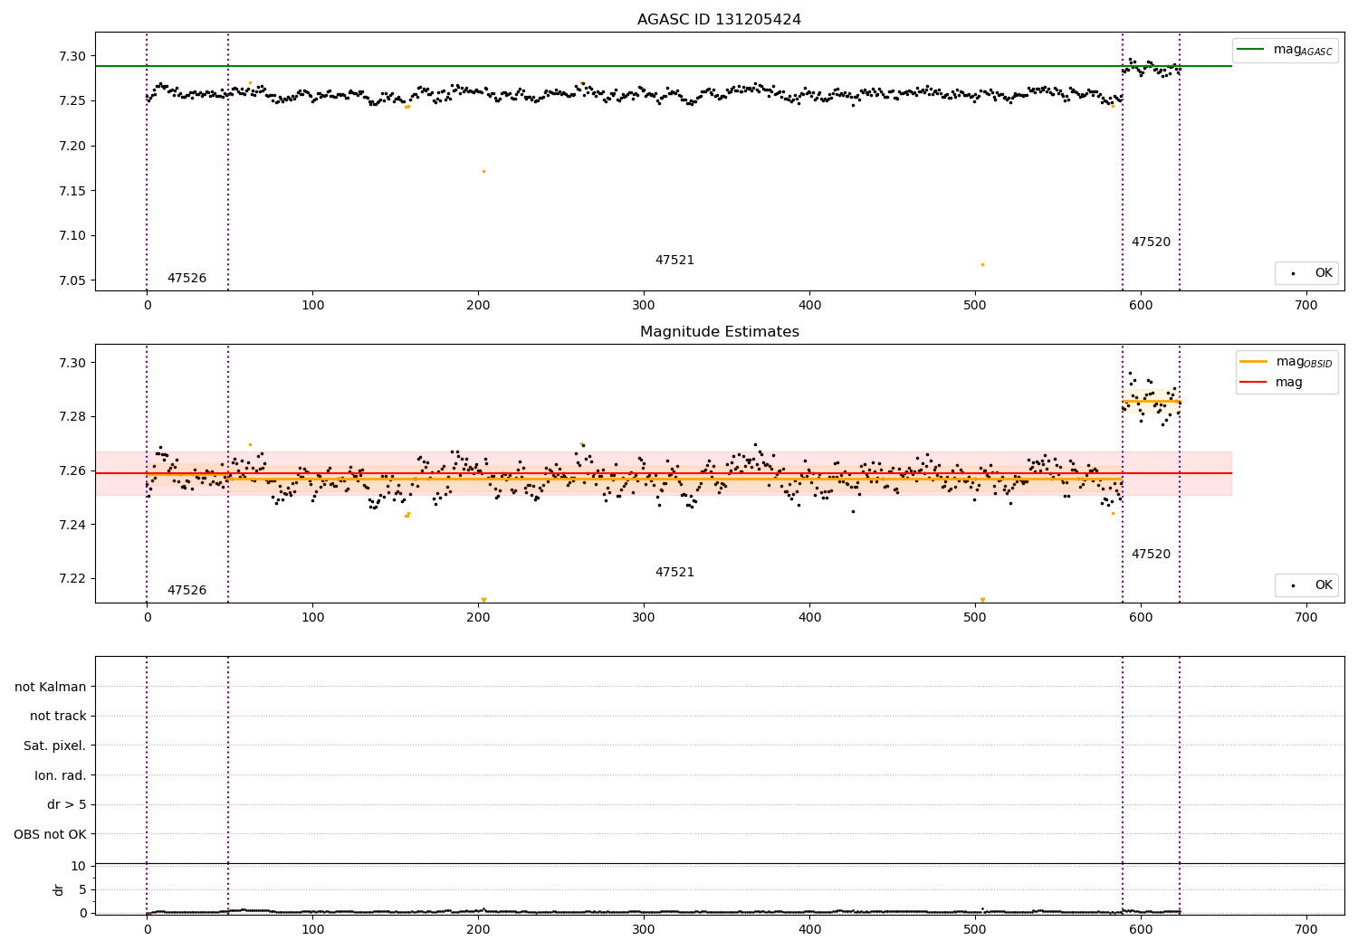Click obsid label 47526 in the AGASC ID plot

[186, 279]
